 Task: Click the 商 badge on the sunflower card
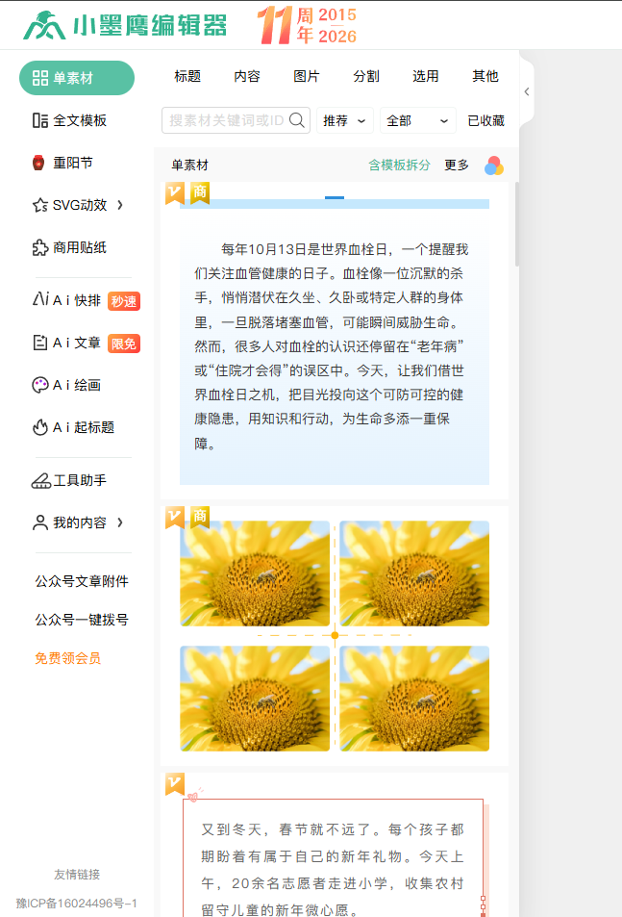[x=200, y=517]
